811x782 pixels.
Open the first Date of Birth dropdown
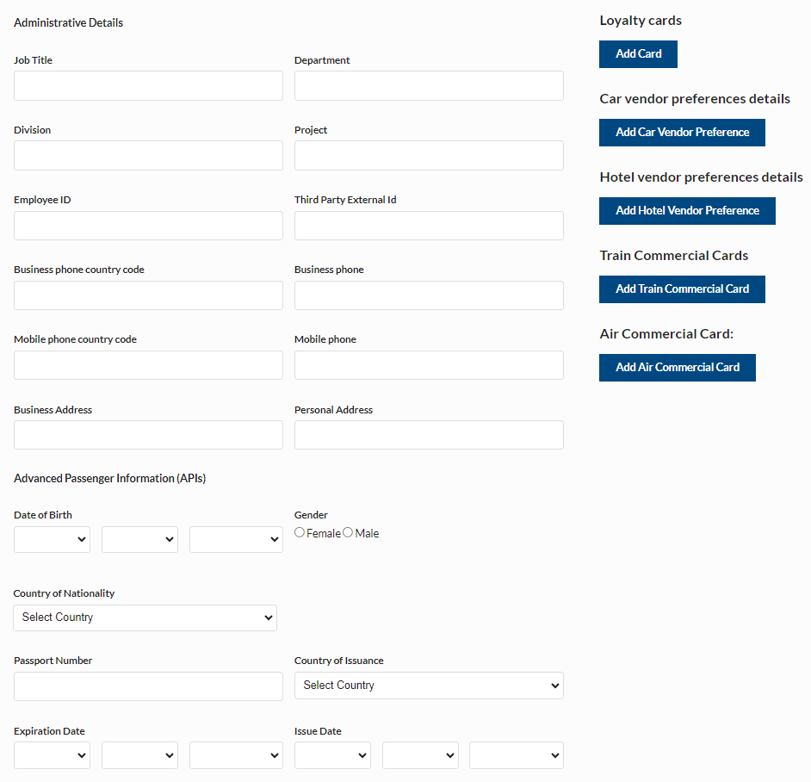click(x=52, y=539)
